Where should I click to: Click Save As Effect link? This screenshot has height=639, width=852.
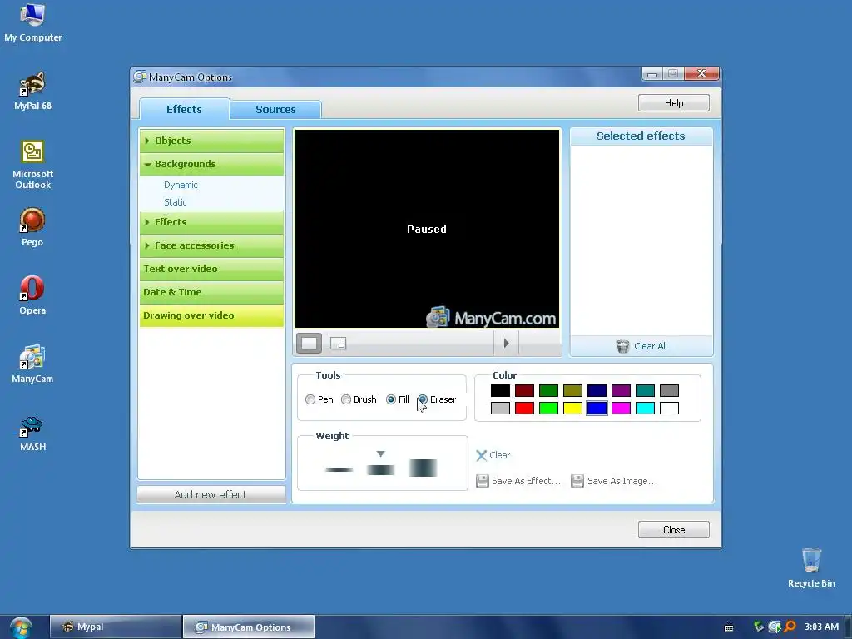pyautogui.click(x=526, y=481)
